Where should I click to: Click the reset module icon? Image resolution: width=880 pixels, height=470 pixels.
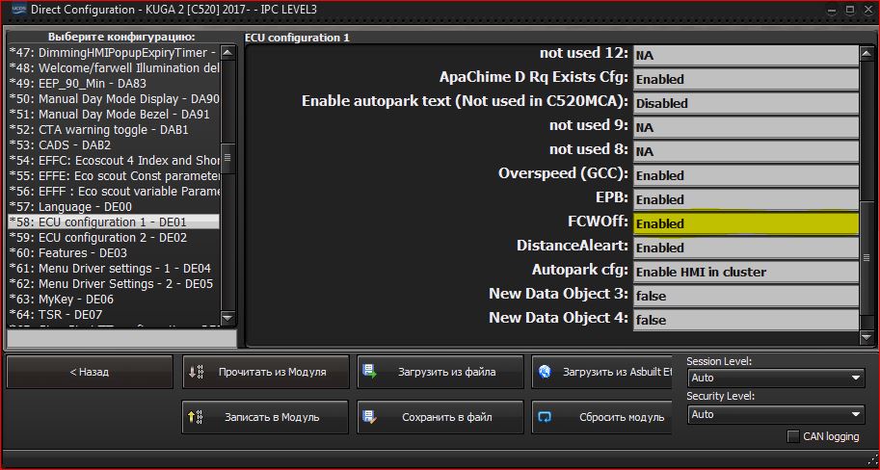point(545,417)
